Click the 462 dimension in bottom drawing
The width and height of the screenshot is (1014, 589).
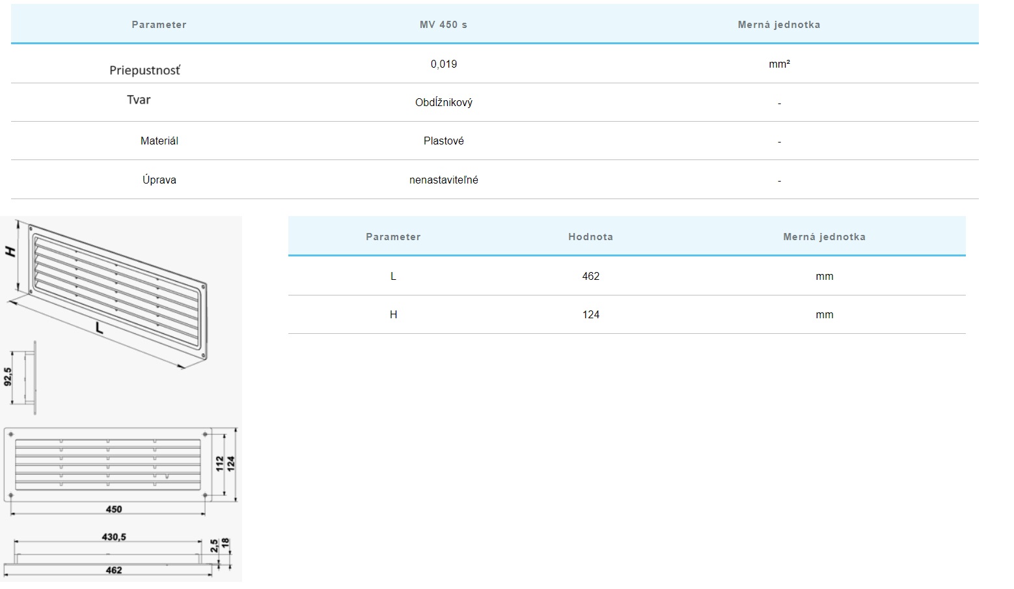tap(113, 570)
